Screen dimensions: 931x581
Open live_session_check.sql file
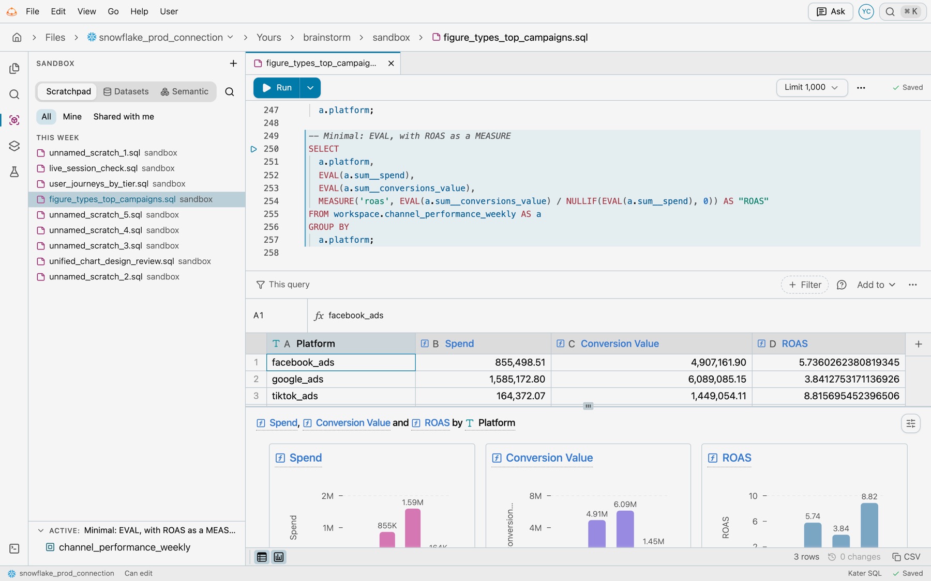click(137, 168)
